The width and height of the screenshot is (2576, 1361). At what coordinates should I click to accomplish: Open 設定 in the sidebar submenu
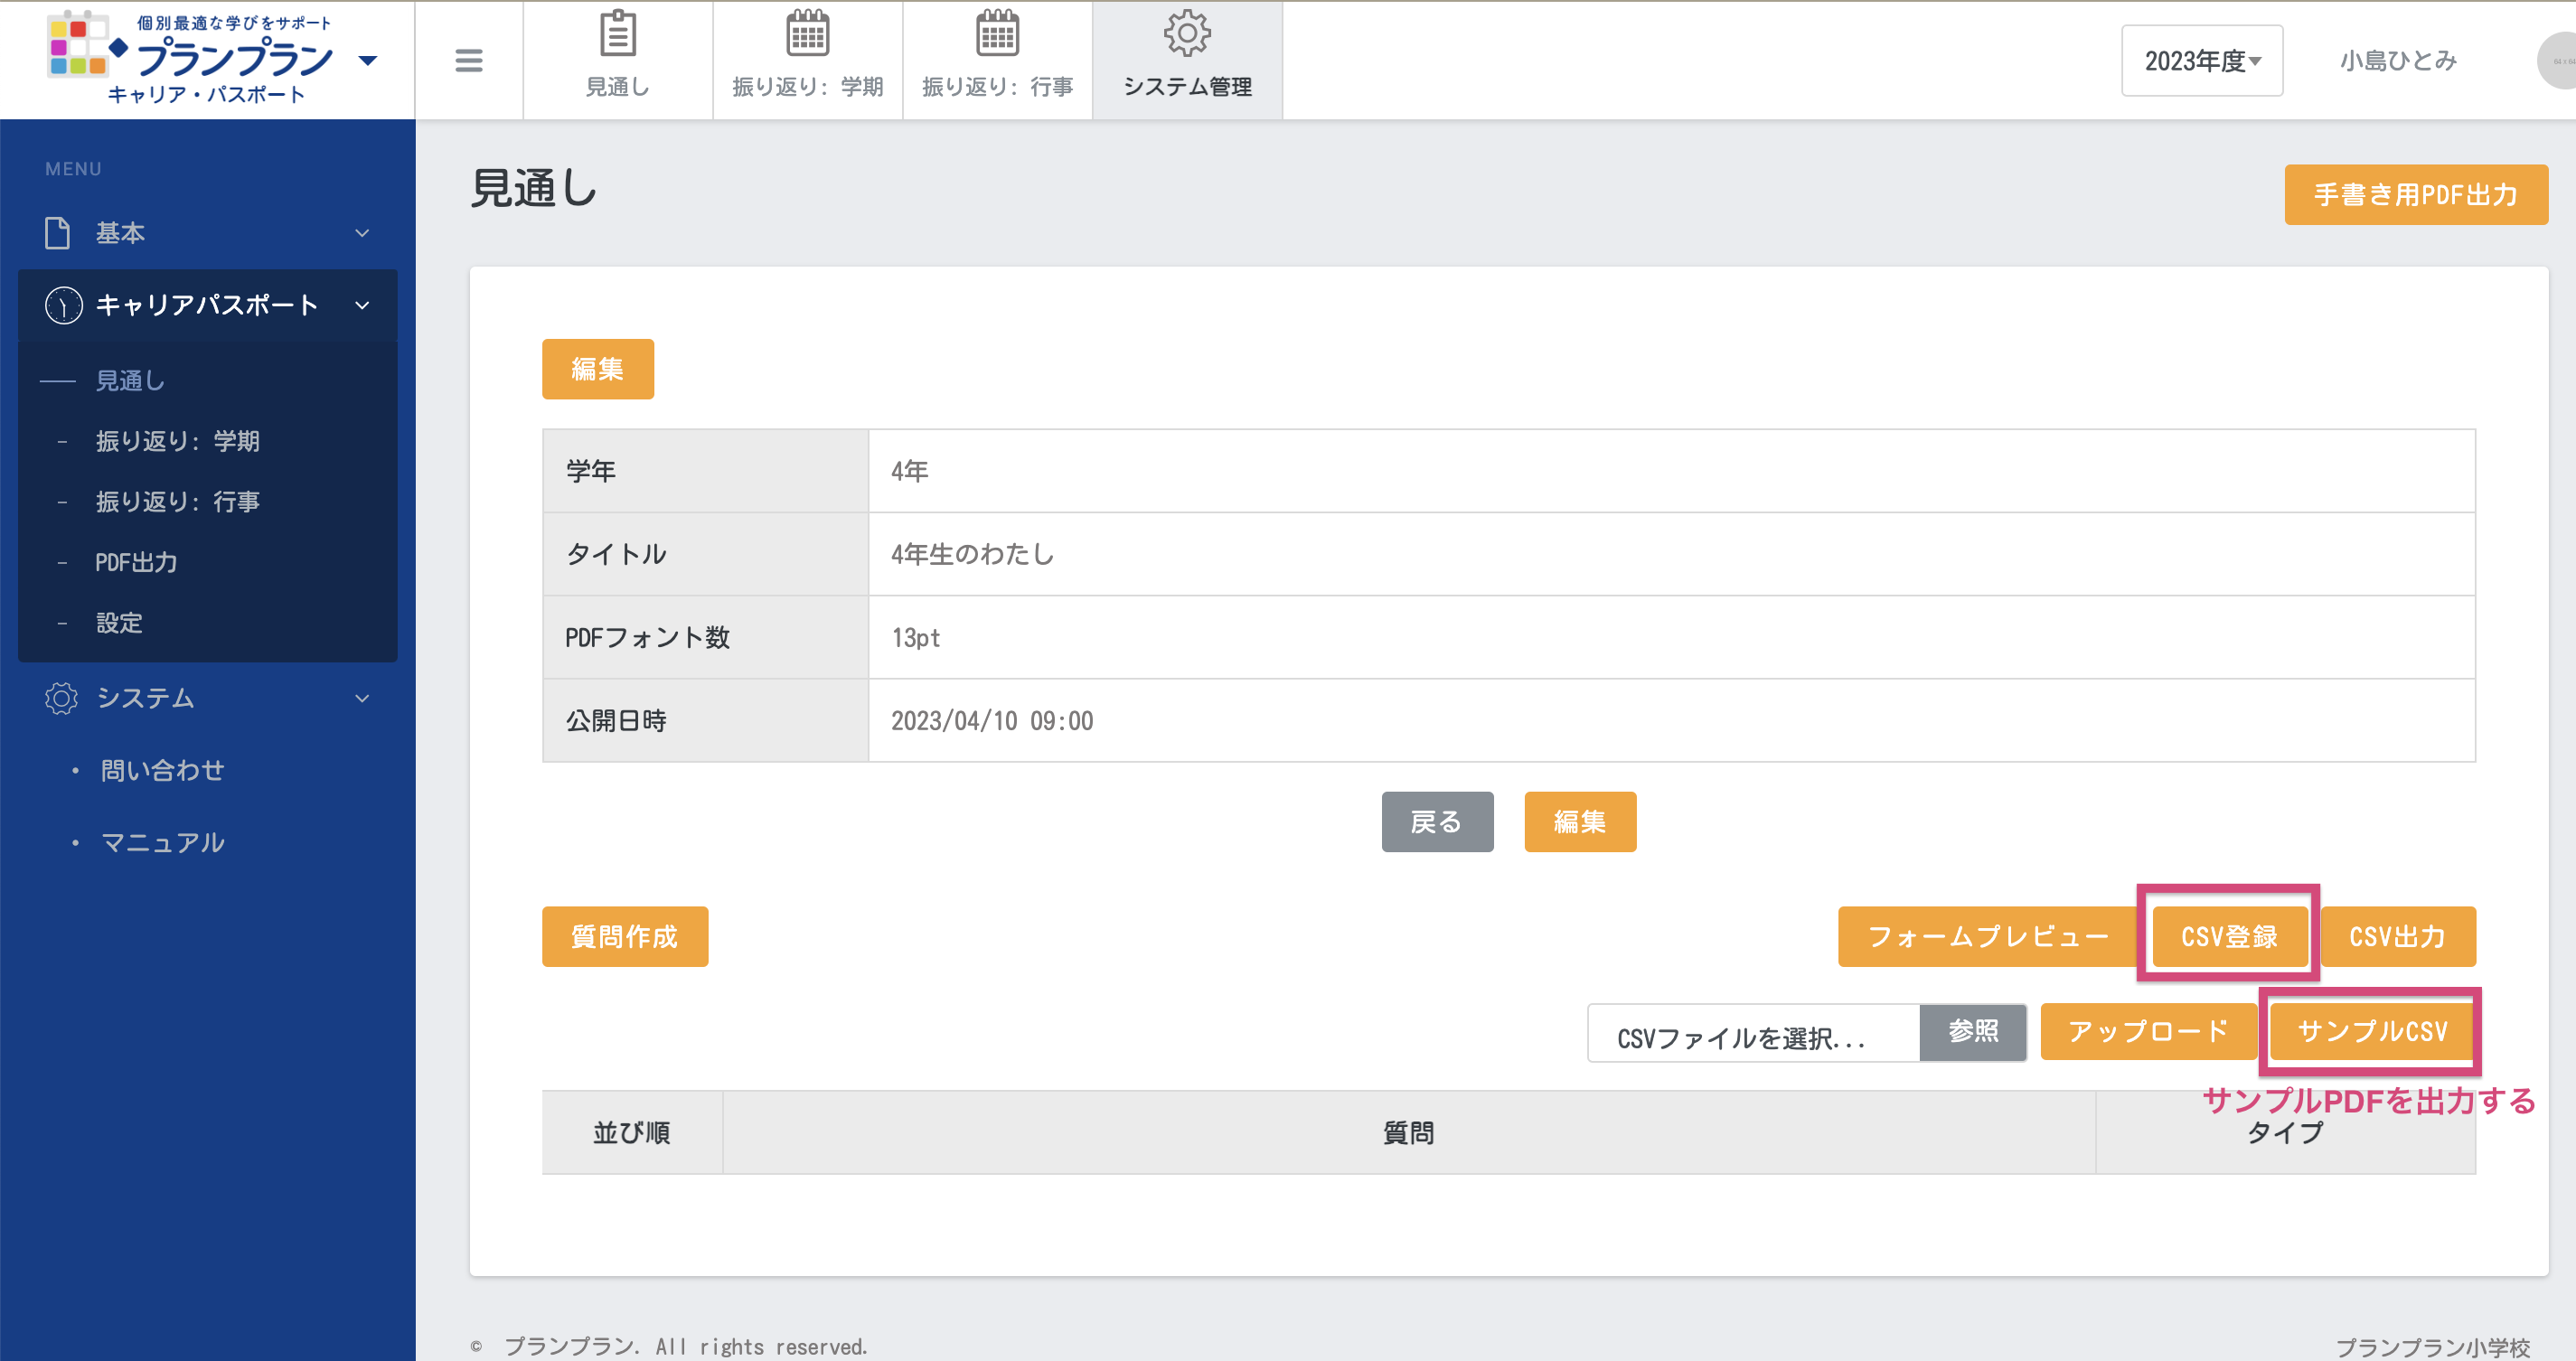pyautogui.click(x=119, y=623)
